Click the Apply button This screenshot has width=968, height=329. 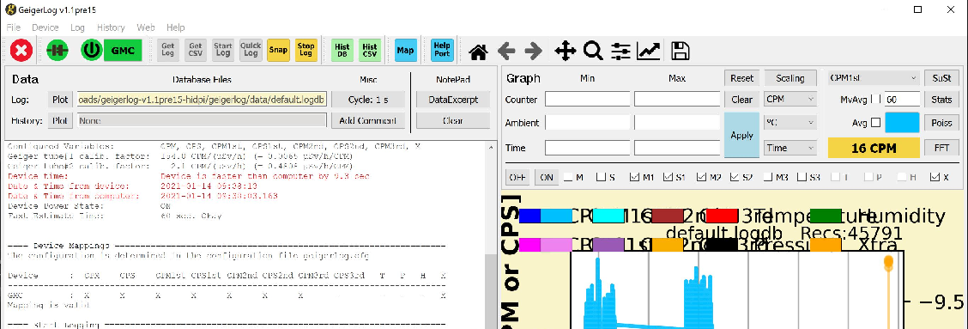pyautogui.click(x=741, y=136)
